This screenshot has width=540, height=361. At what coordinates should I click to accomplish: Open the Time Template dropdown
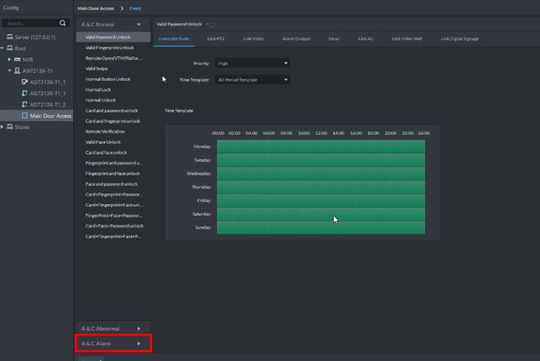pos(253,79)
